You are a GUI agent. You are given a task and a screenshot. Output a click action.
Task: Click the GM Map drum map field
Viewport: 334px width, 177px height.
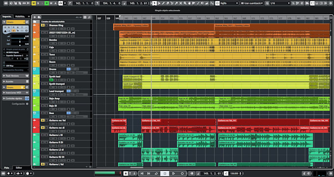click(16, 66)
